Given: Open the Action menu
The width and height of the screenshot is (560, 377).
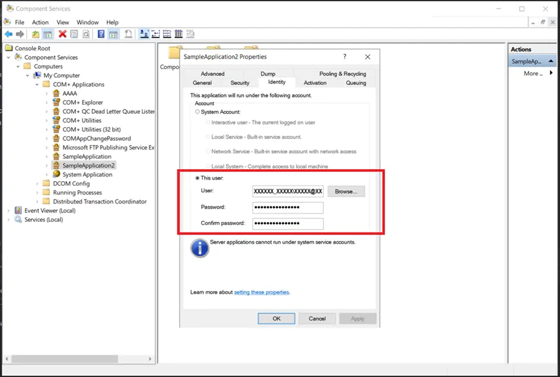Looking at the screenshot, I should pyautogui.click(x=40, y=22).
